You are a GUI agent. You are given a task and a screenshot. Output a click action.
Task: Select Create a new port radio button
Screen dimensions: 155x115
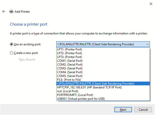(x=11, y=53)
